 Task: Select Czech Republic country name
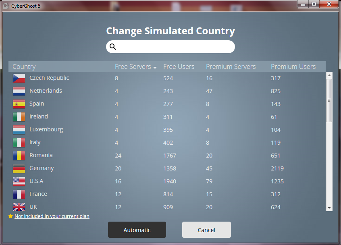[x=49, y=78]
